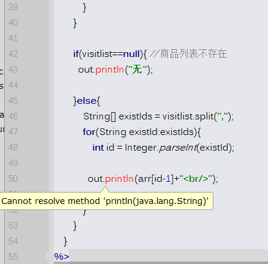
Task: Click line number 48 in gutter
Action: click(13, 148)
